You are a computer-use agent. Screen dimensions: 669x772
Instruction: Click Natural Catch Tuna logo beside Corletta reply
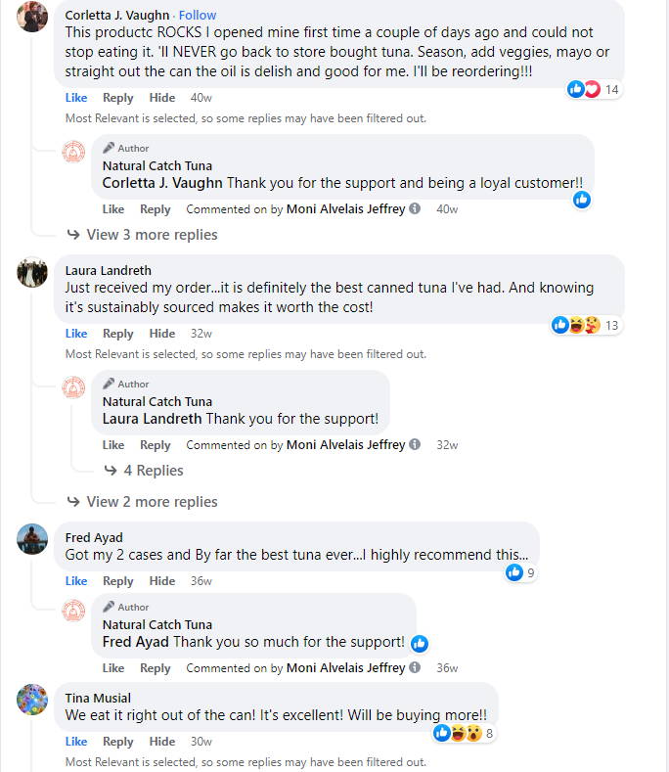pos(73,151)
